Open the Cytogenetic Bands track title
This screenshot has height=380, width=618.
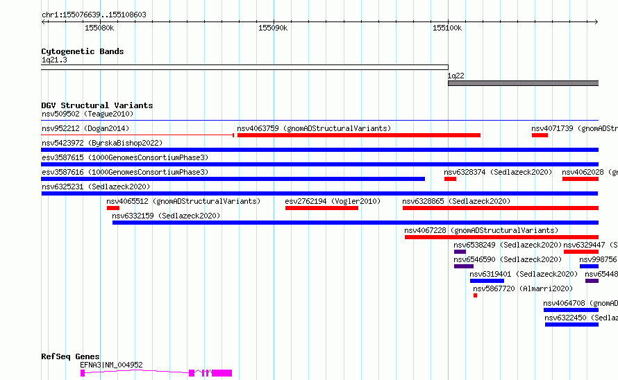point(83,51)
